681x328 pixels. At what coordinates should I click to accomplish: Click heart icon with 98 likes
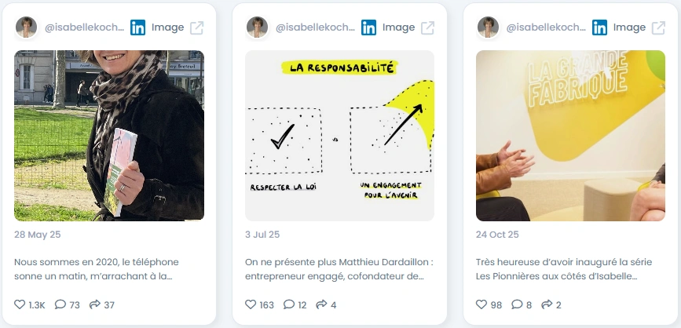coord(481,304)
